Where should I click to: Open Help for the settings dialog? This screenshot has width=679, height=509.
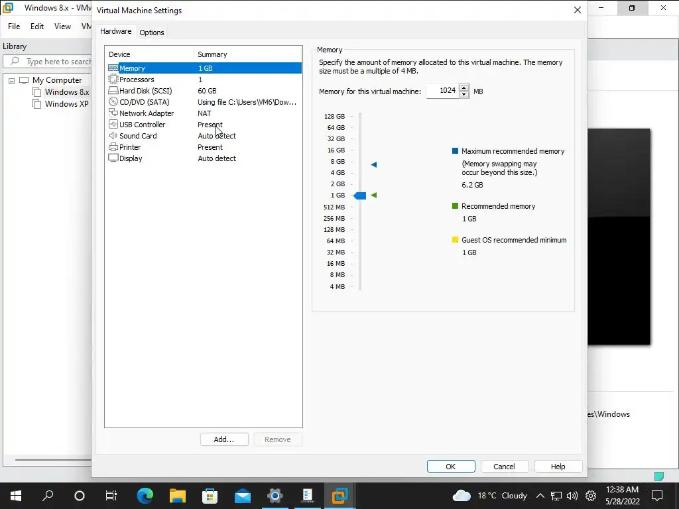[558, 466]
